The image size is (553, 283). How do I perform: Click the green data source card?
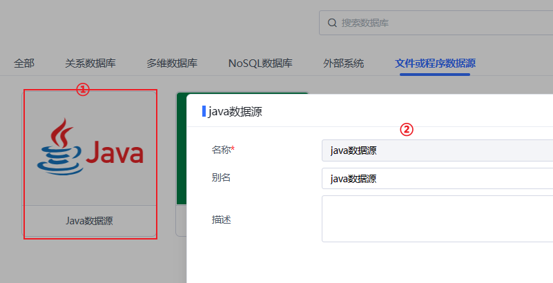pyautogui.click(x=182, y=148)
